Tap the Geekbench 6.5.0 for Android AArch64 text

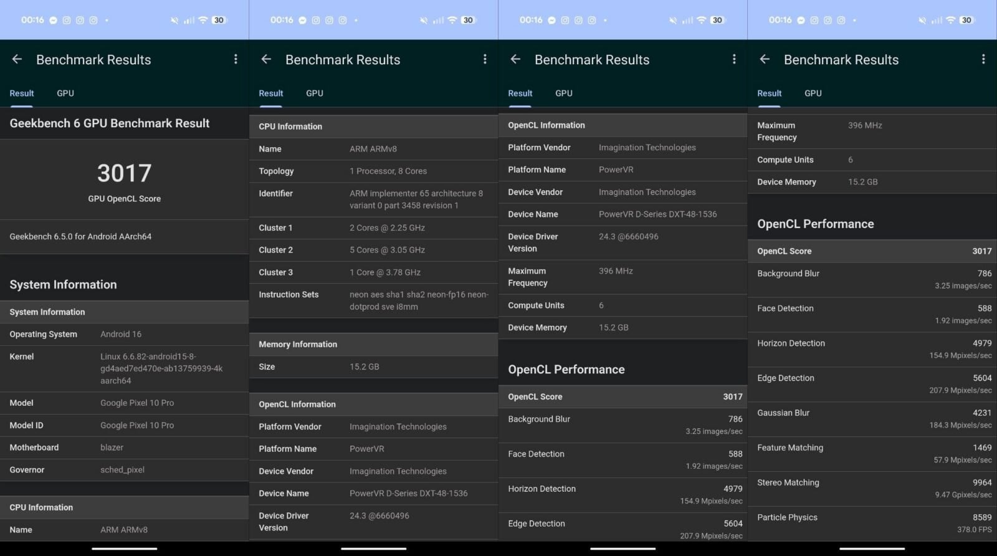[80, 237]
